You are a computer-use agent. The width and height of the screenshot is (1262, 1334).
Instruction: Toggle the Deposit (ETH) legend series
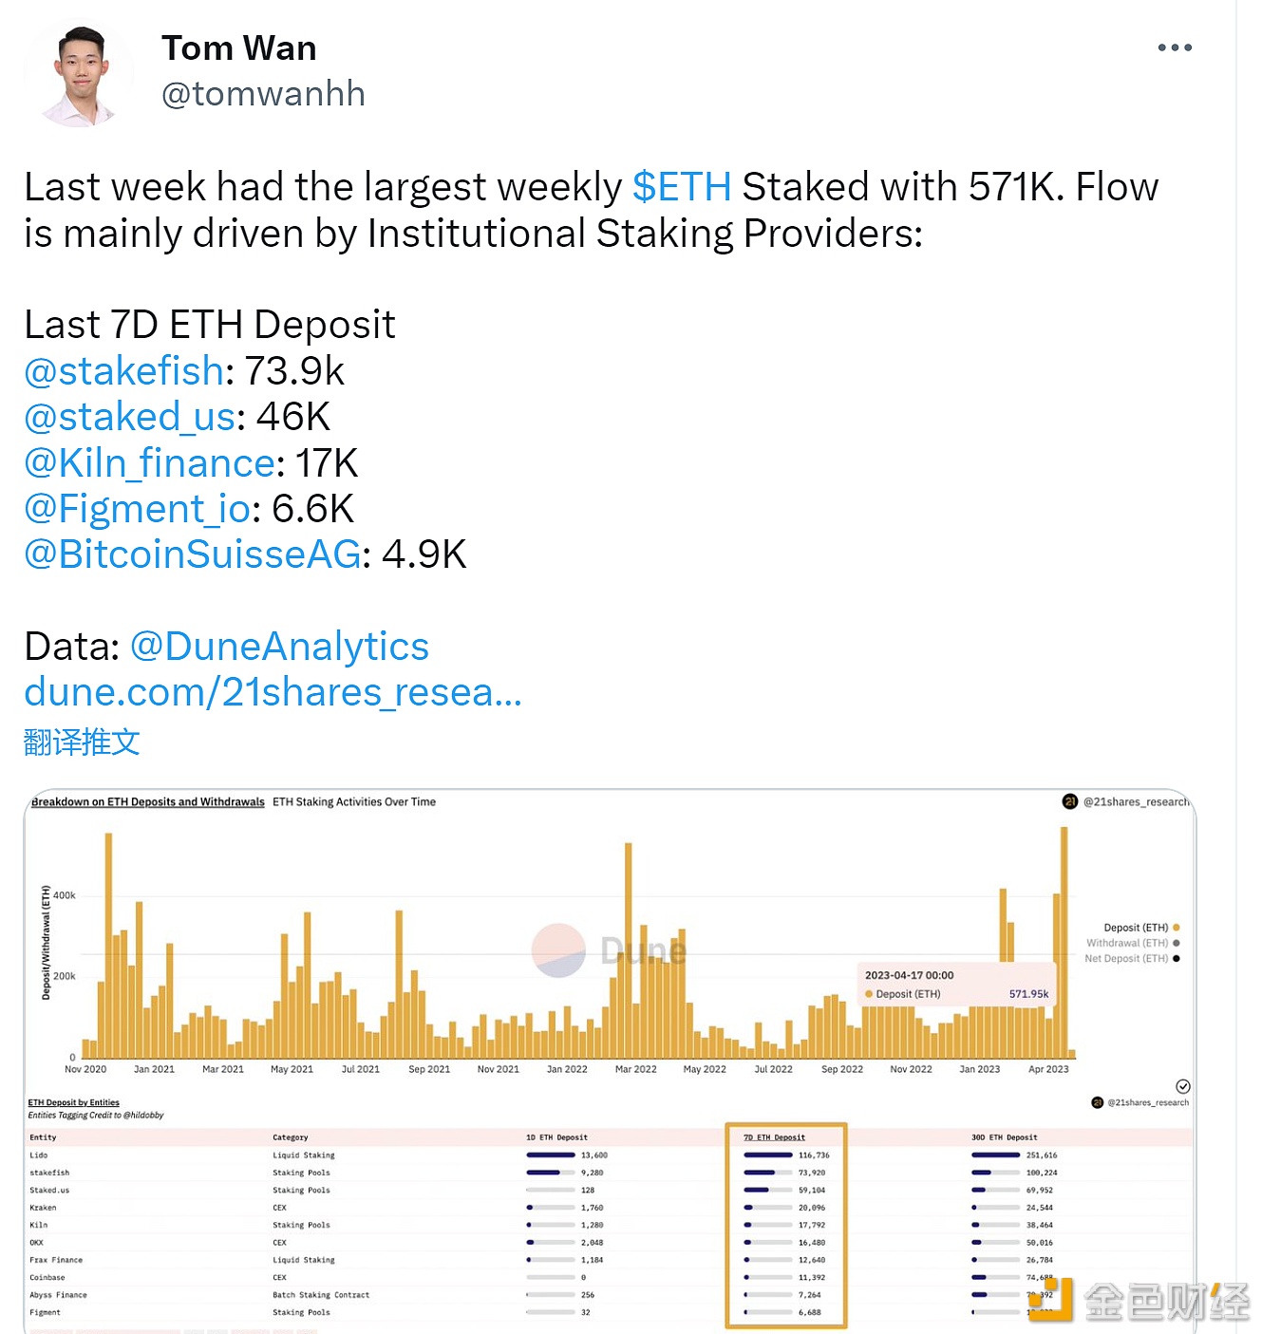(1141, 928)
